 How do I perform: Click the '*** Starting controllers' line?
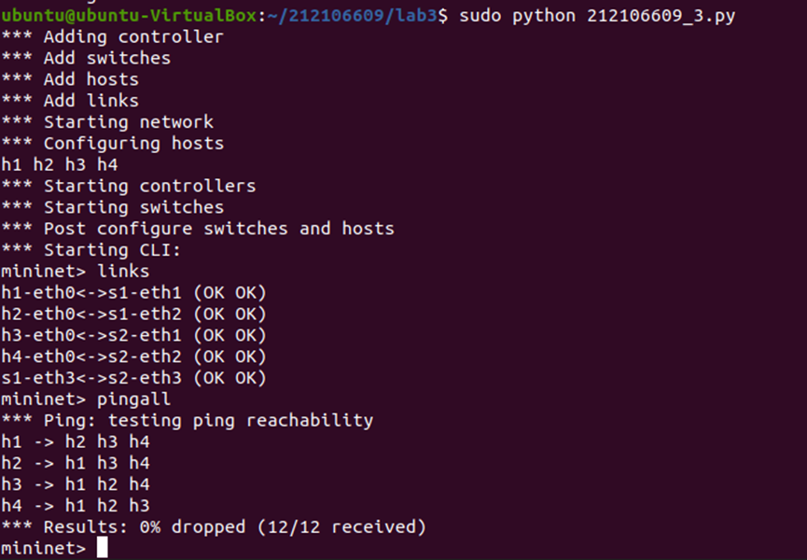[x=129, y=186]
